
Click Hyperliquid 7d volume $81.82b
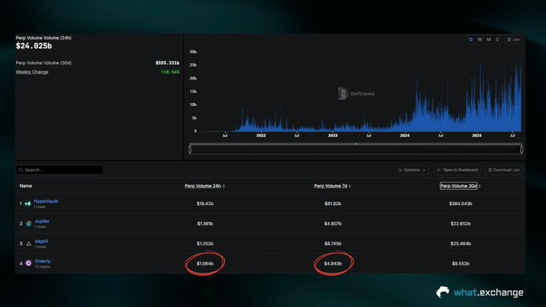click(x=333, y=204)
